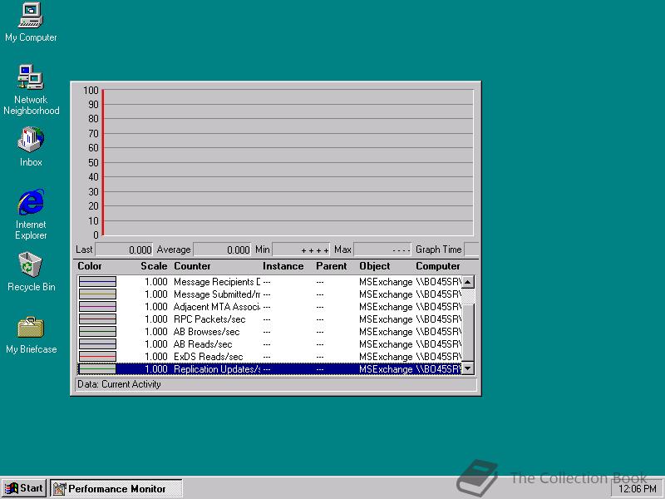Open the My Briefcase desktop icon
This screenshot has width=665, height=499.
(x=31, y=335)
